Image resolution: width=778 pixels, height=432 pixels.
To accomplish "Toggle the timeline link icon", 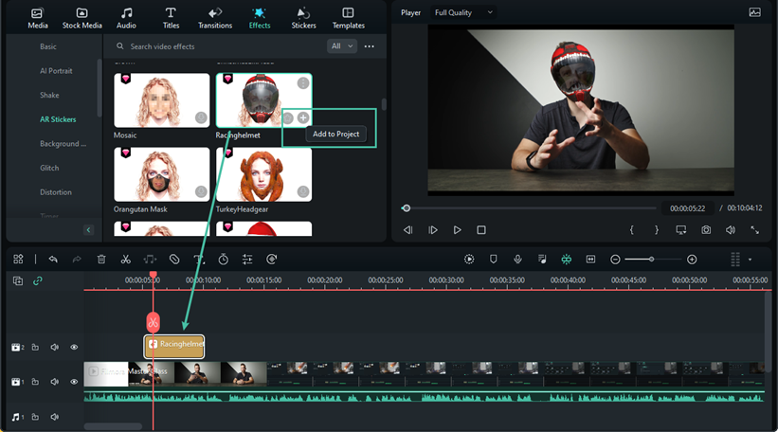I will (x=38, y=281).
